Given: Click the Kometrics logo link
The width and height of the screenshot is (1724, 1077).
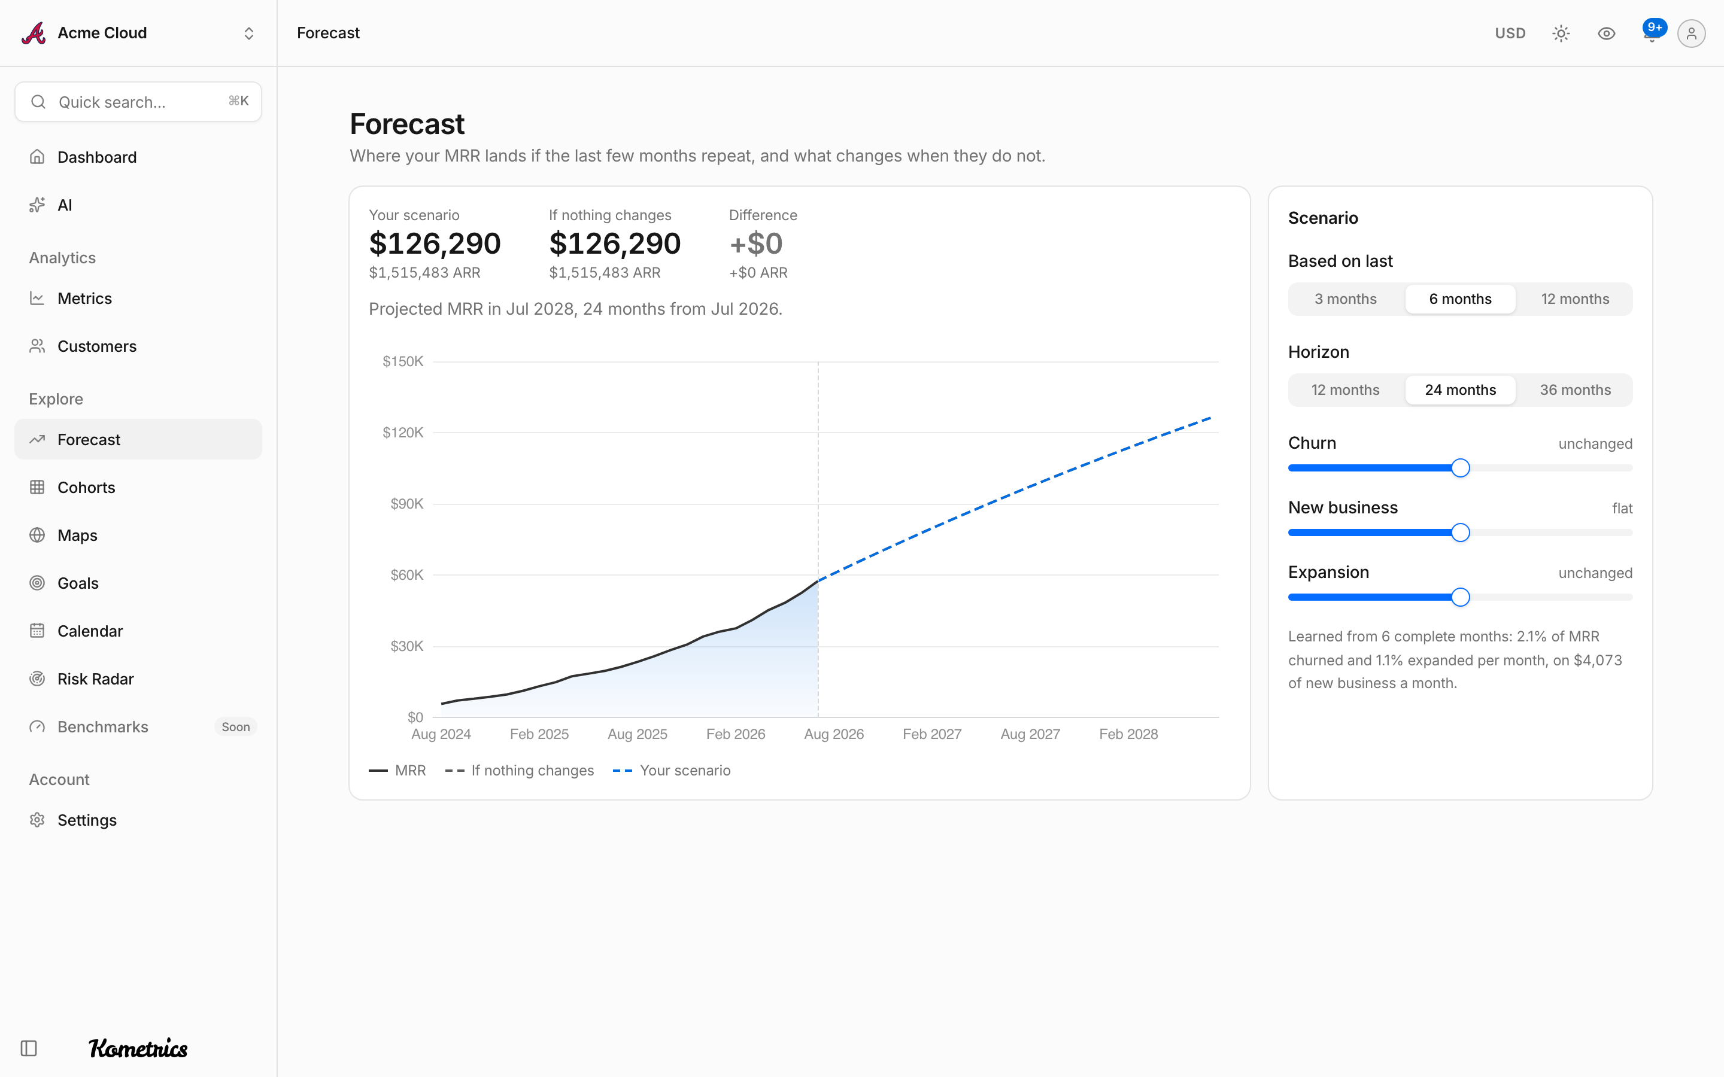Looking at the screenshot, I should coord(138,1048).
